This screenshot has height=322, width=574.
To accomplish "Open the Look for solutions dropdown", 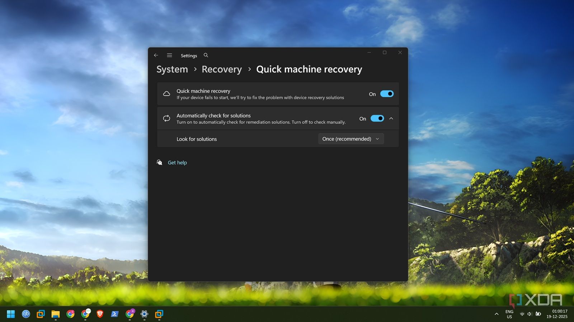I will (x=351, y=139).
